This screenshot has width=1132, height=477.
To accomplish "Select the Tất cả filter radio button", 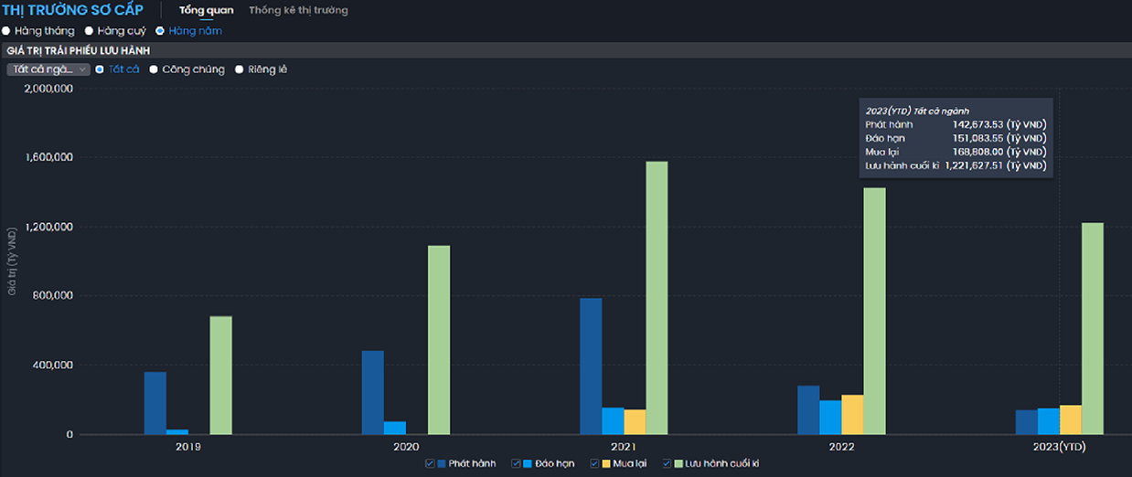I will click(x=100, y=69).
